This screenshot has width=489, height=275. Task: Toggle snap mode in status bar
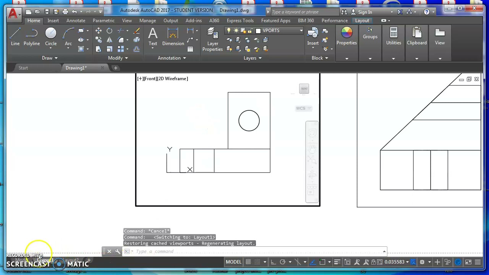257,262
